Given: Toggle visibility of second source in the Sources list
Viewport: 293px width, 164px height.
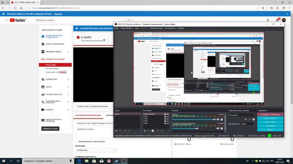Looking at the screenshot, I should (165, 117).
